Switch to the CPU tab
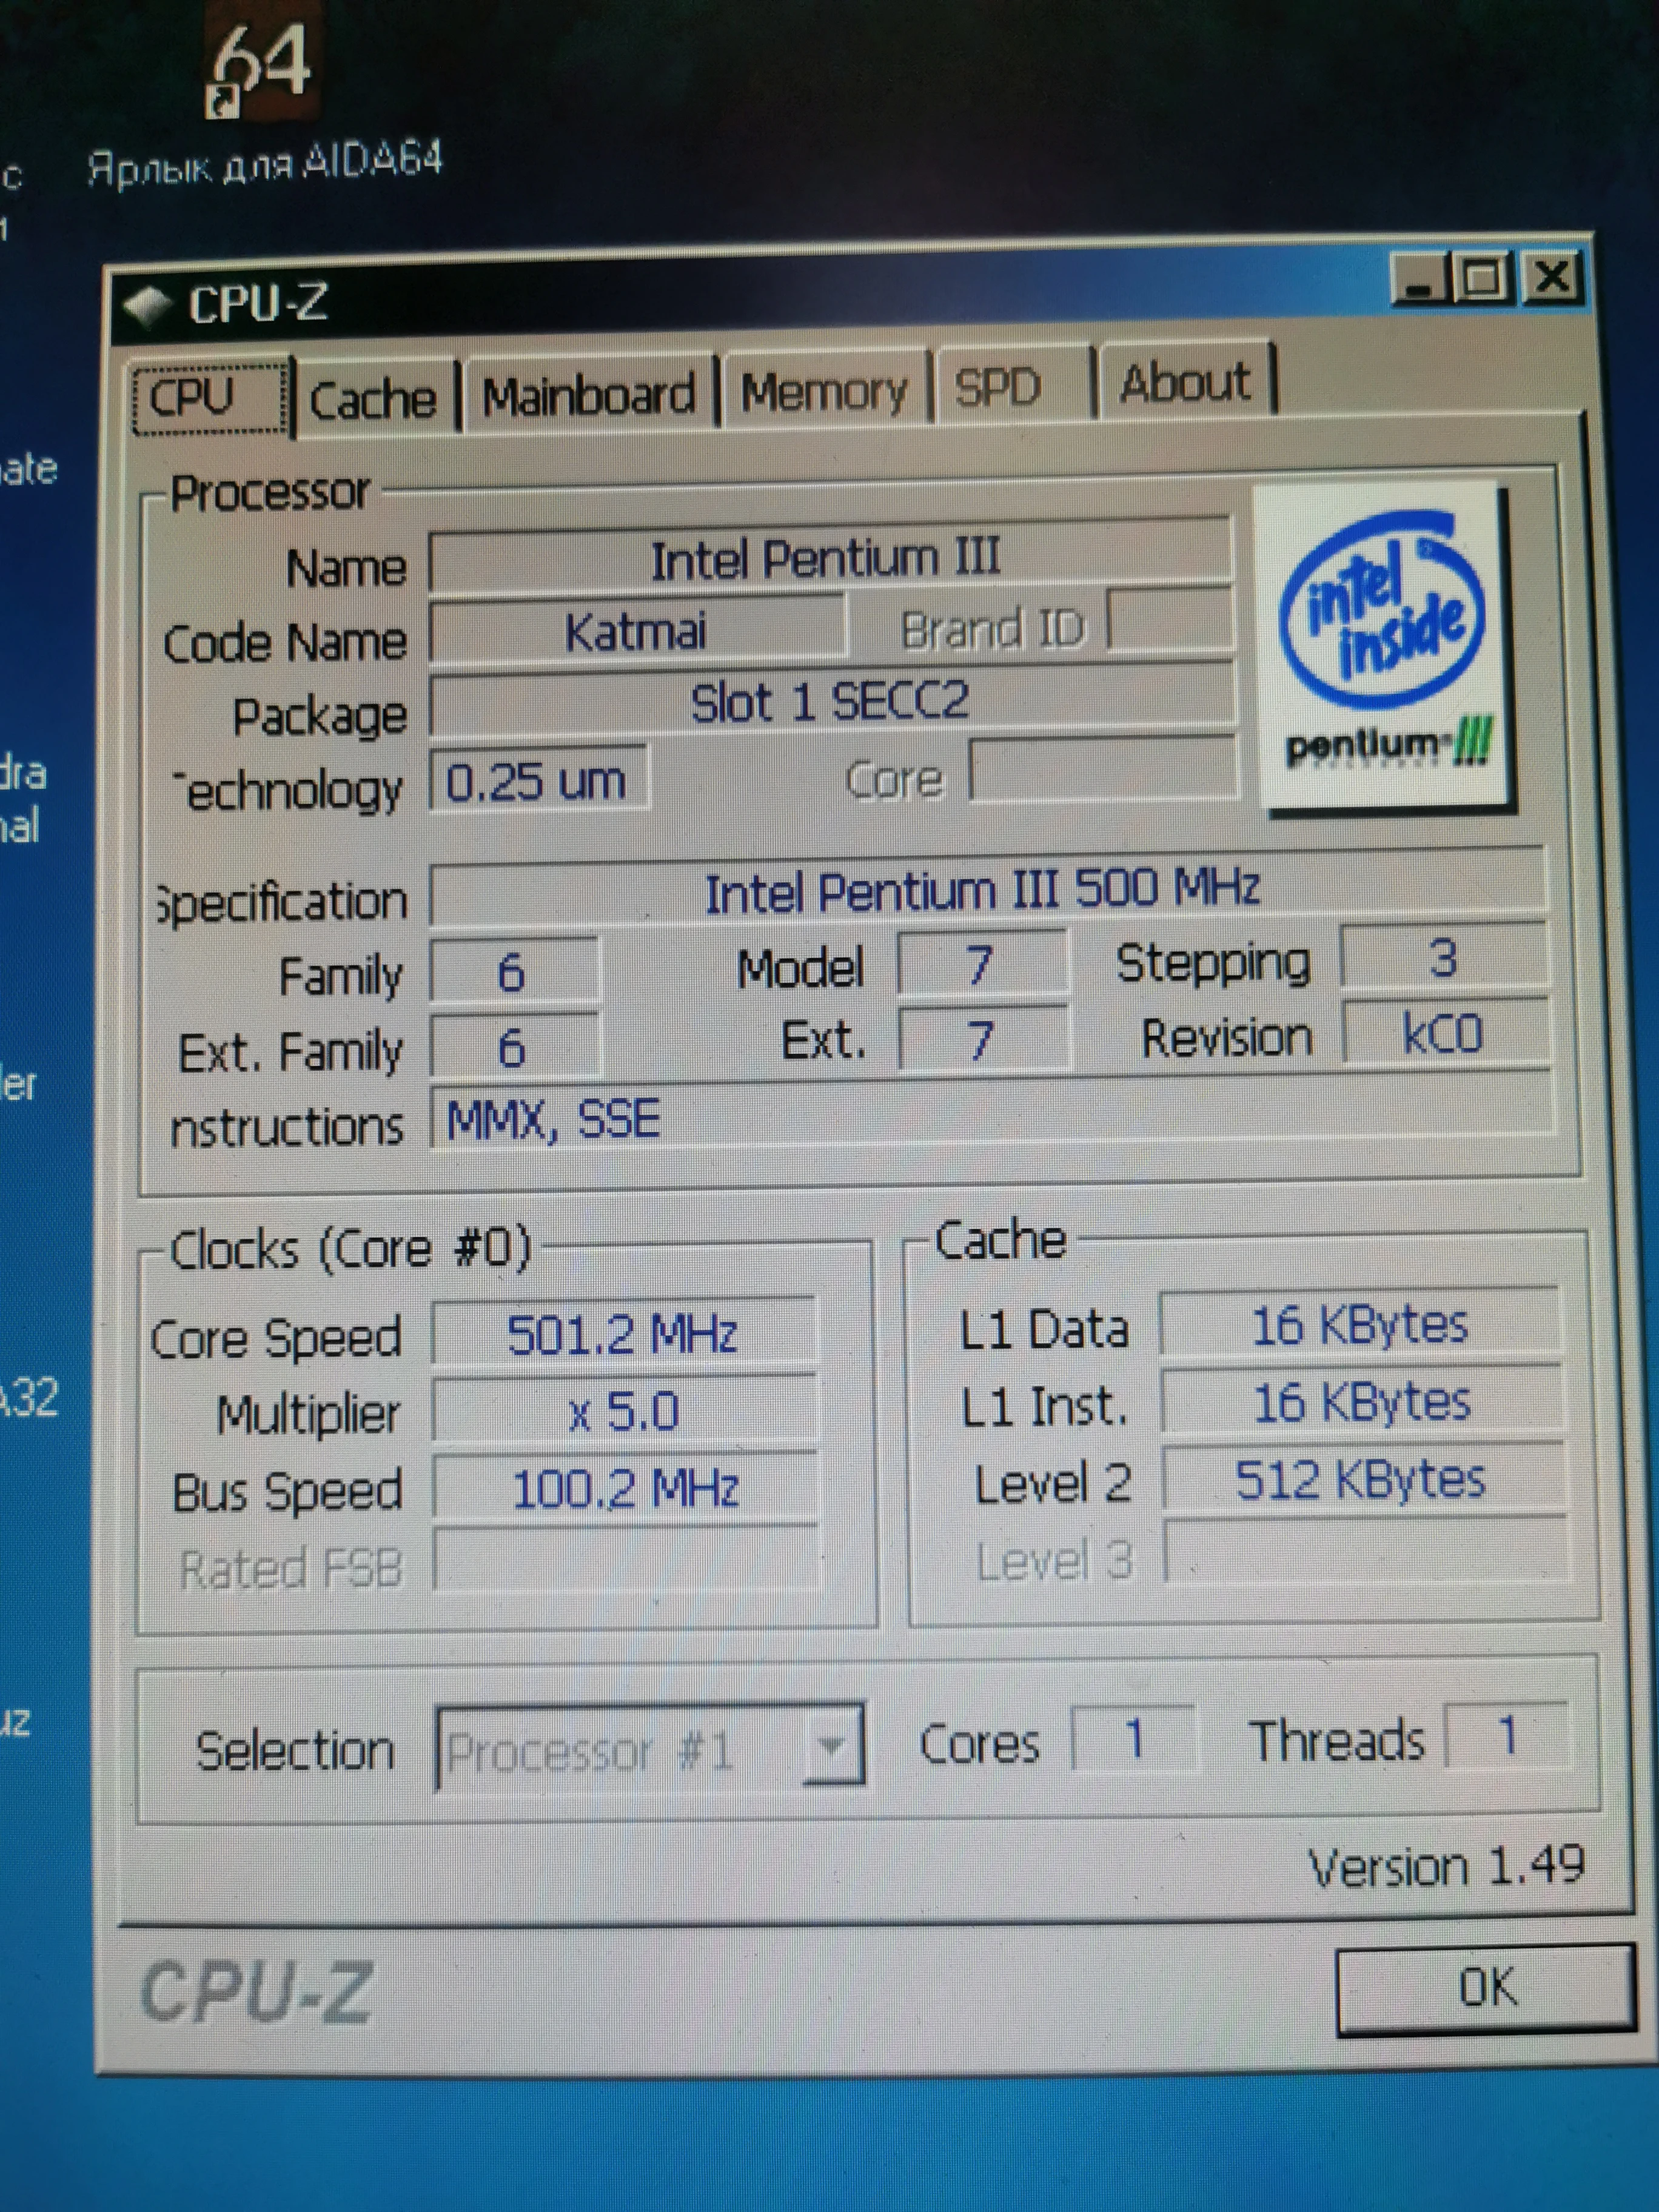This screenshot has height=2212, width=1659. click(211, 398)
